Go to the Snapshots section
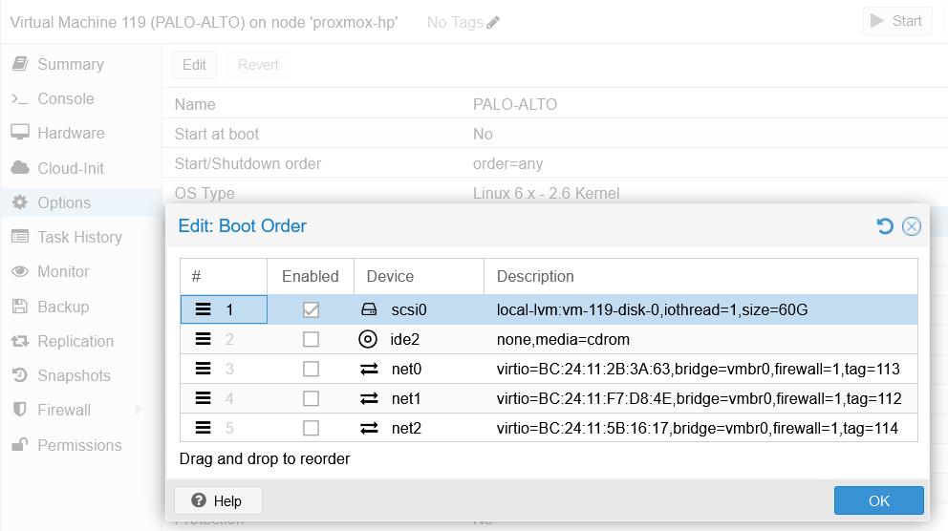The width and height of the screenshot is (948, 531). click(74, 375)
